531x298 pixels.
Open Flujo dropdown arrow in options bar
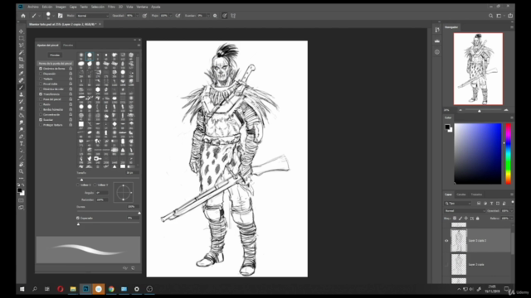point(171,16)
